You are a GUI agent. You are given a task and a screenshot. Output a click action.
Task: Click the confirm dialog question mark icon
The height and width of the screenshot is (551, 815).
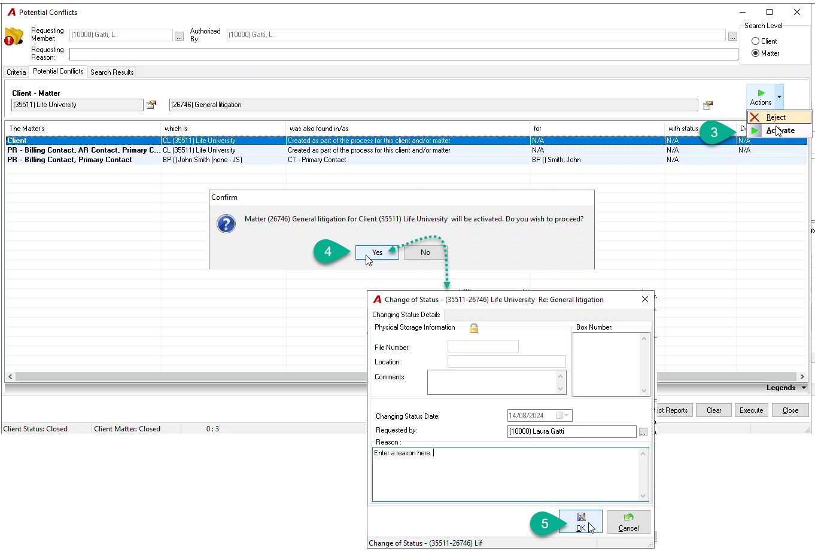click(x=226, y=224)
